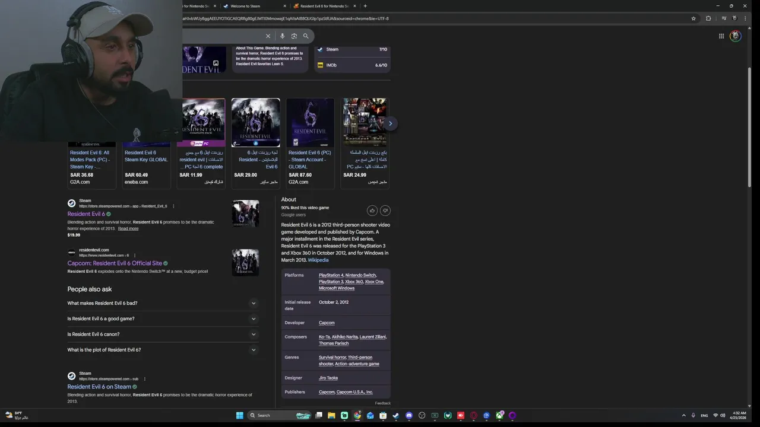
Task: Open the IMDb 6.6/10 rating row
Action: tap(352, 65)
